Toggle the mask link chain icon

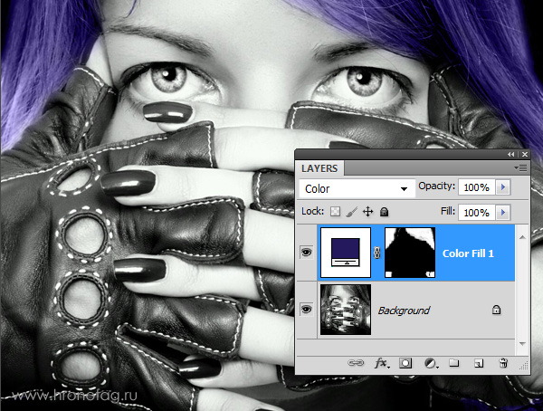tap(377, 253)
